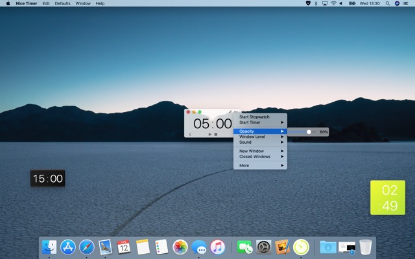This screenshot has width=415, height=259.
Task: Minimize the 05:00 timer window
Action: [194, 112]
